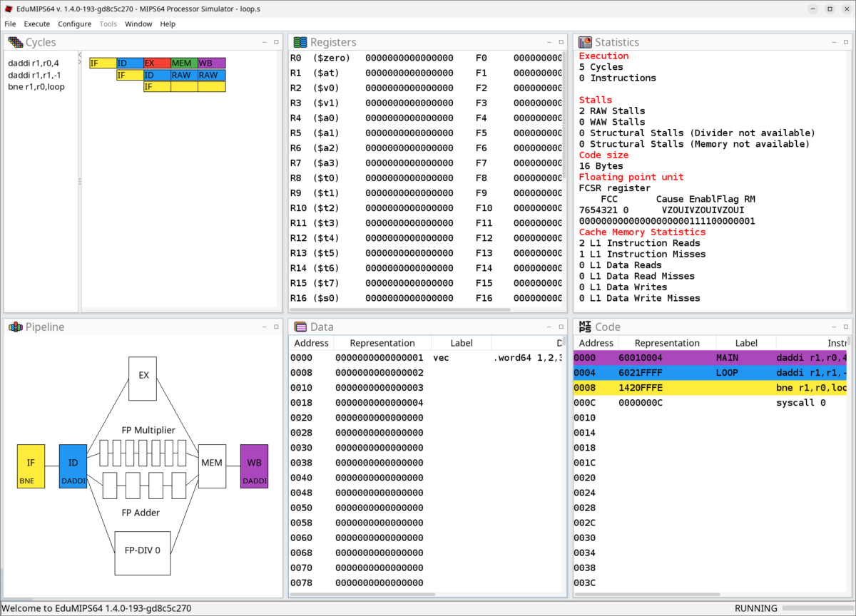Image resolution: width=856 pixels, height=616 pixels.
Task: Click the purple WB stage box in Pipeline
Action: click(x=254, y=466)
